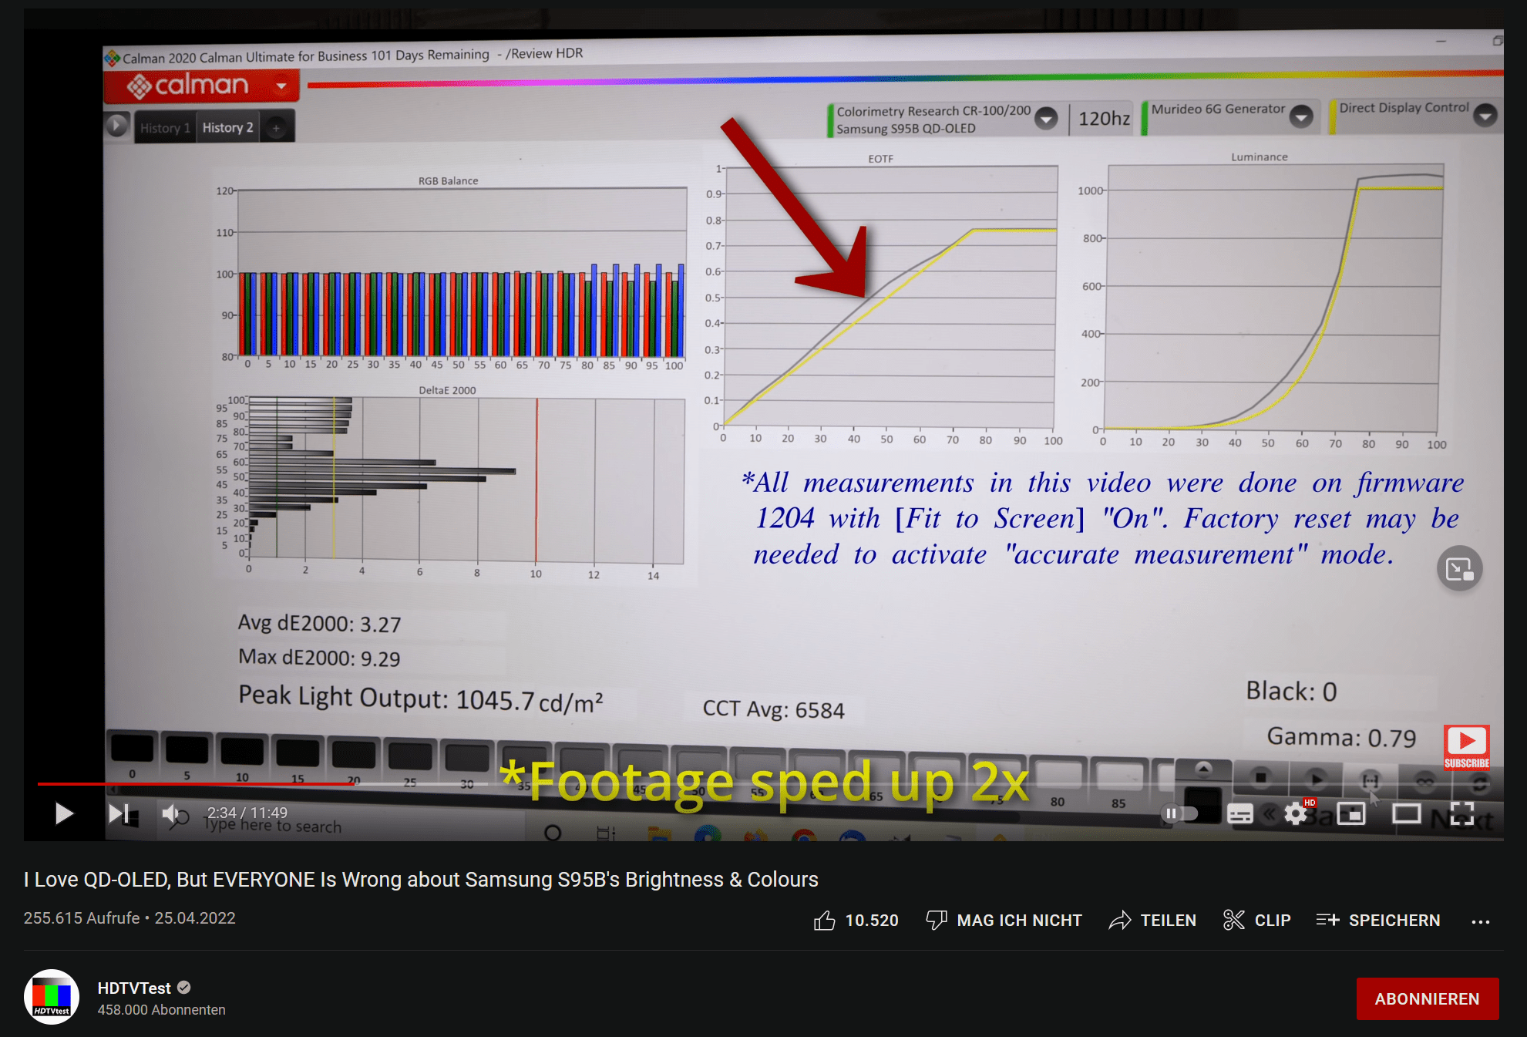This screenshot has height=1037, width=1527.
Task: Click the MAG ICH NICHT dislike button
Action: click(1004, 920)
